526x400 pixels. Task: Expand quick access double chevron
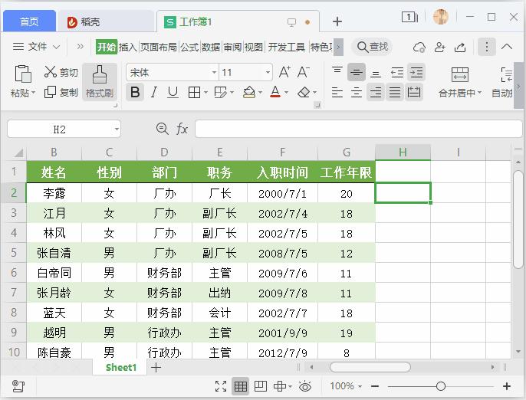tap(80, 47)
